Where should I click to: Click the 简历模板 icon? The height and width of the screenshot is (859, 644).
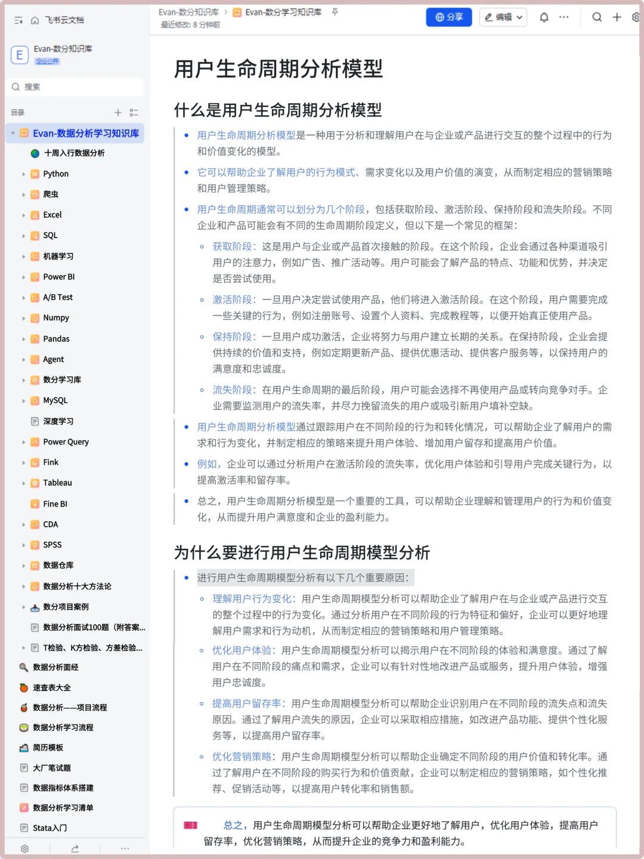pos(24,747)
